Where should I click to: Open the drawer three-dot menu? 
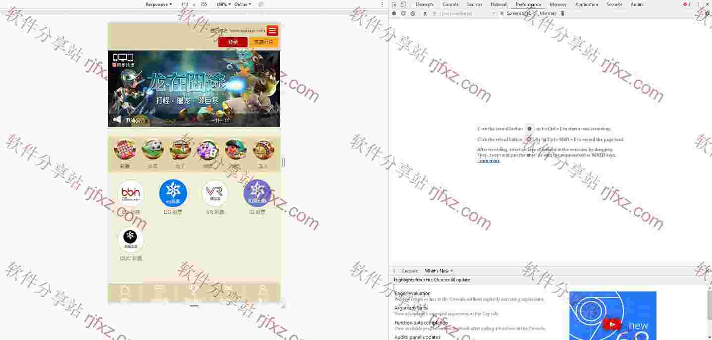[x=394, y=271]
